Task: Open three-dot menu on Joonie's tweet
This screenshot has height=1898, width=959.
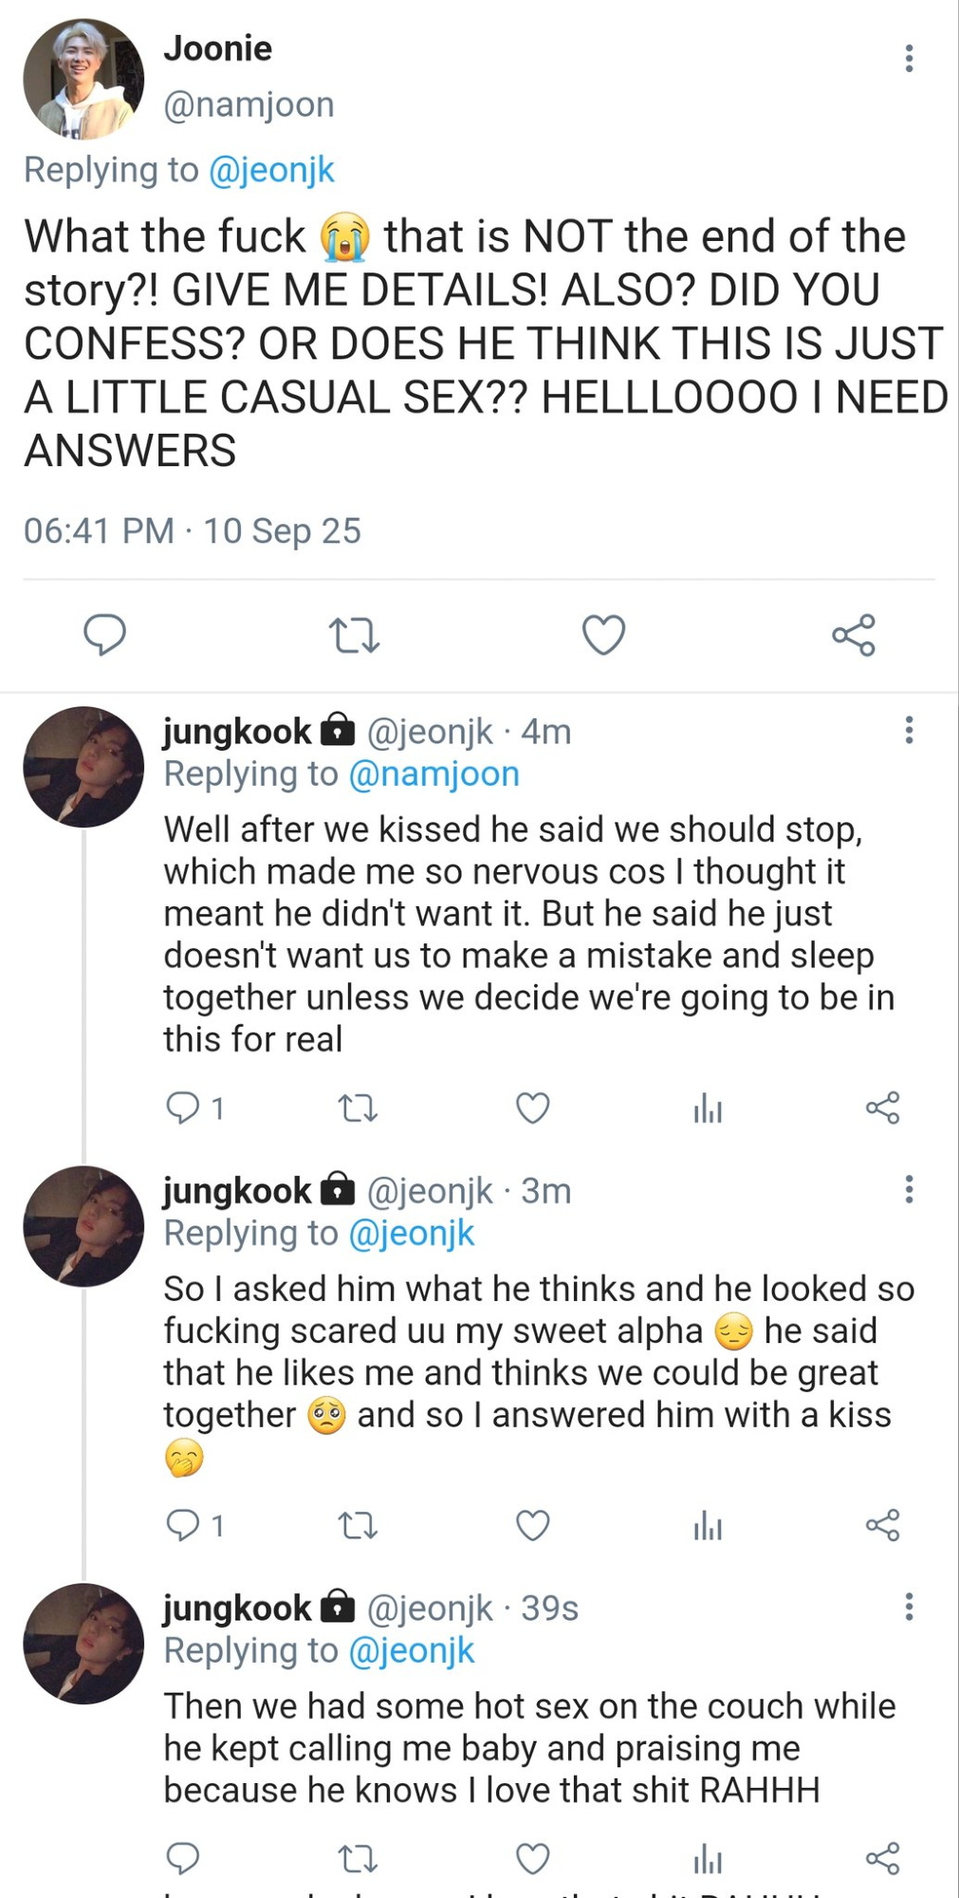Action: point(909,59)
